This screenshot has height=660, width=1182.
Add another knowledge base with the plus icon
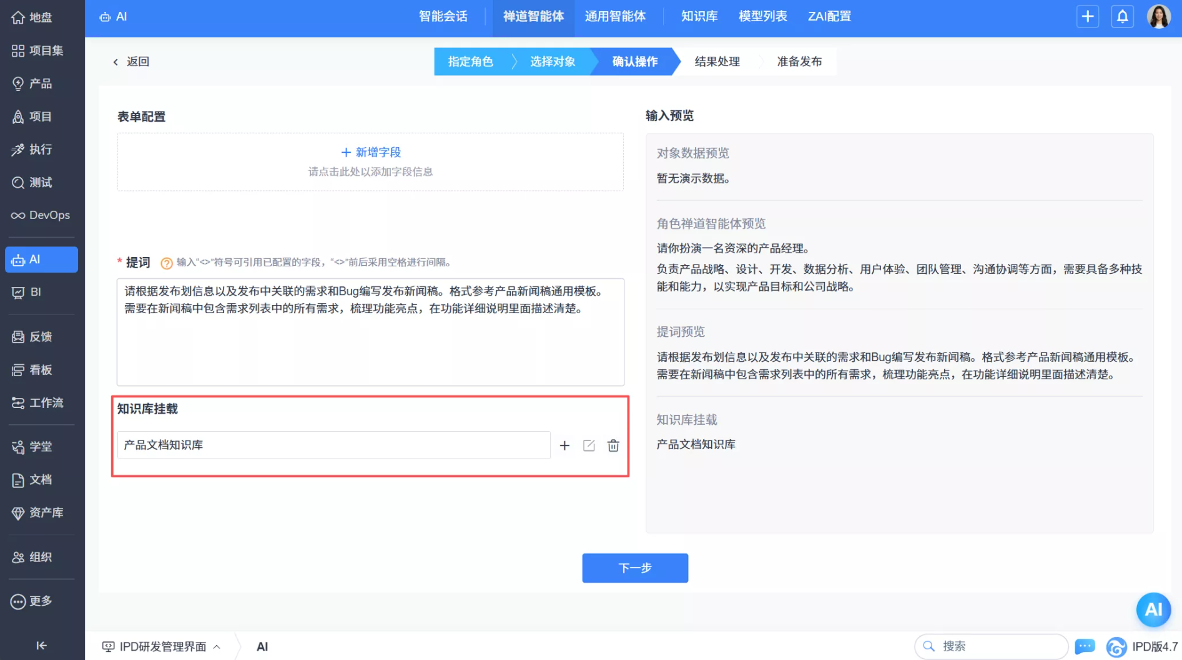coord(564,445)
